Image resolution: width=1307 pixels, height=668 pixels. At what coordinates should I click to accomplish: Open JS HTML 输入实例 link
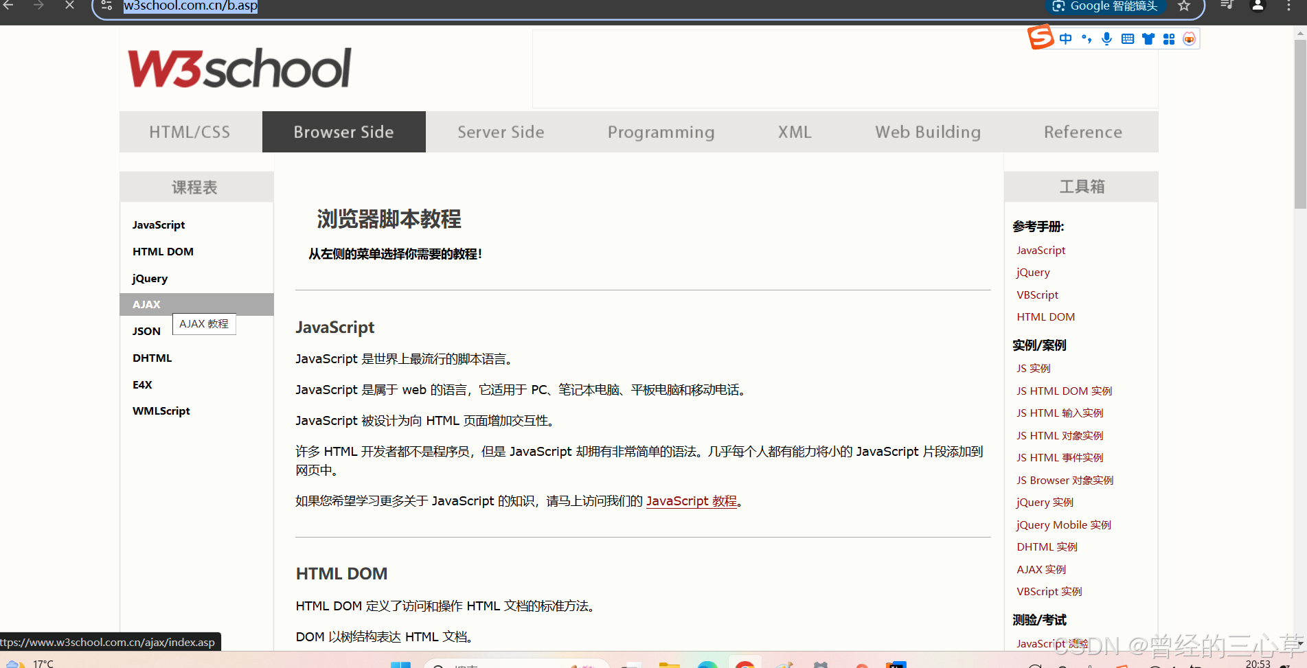[1060, 413]
